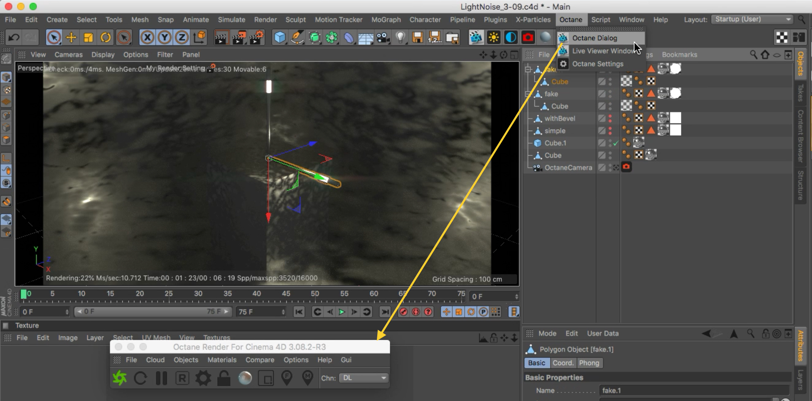
Task: Click the start frame 0 F stepper arrows
Action: (67, 312)
